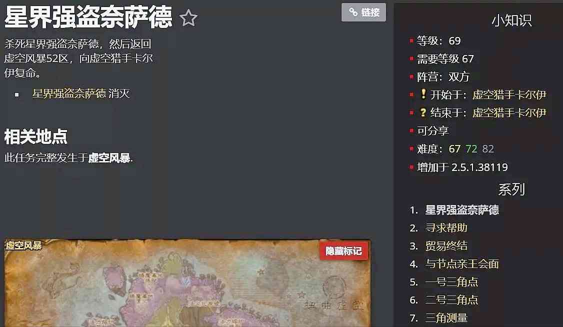Click the yellow exclamation quest-start icon

pos(423,94)
